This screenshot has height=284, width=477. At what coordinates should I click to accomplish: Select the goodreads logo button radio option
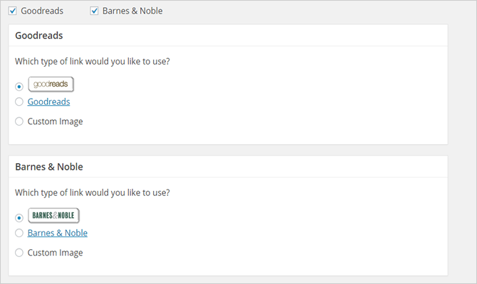(x=19, y=87)
